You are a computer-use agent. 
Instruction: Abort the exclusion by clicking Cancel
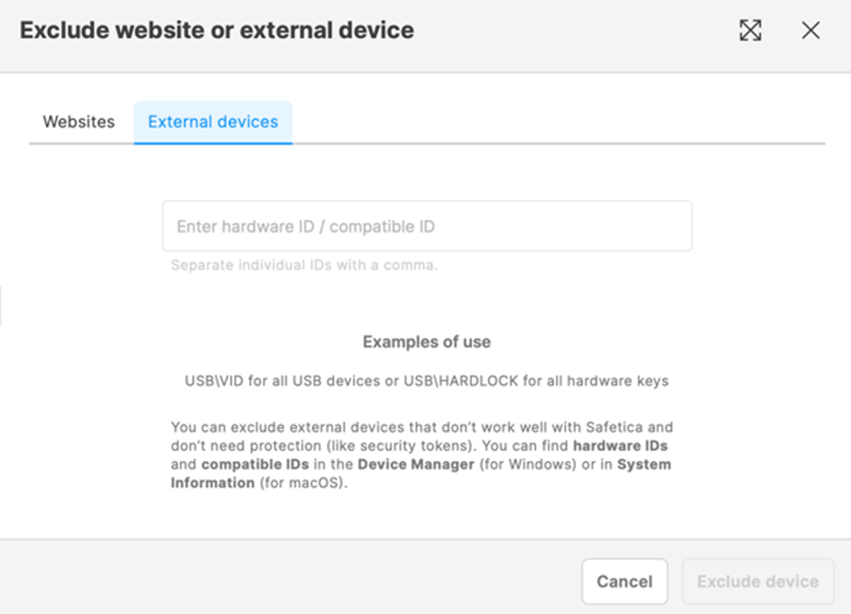pos(624,581)
